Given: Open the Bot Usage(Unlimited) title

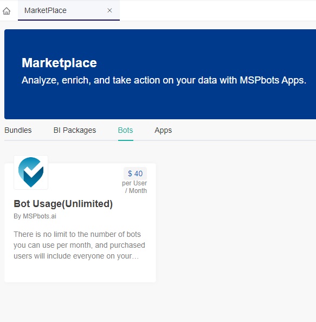Looking at the screenshot, I should (63, 204).
